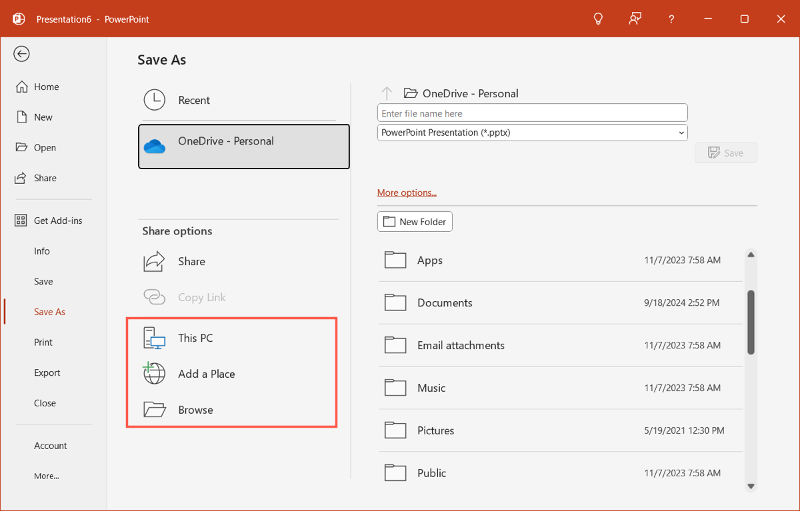Image resolution: width=800 pixels, height=511 pixels.
Task: Click the Recent label
Action: pos(194,101)
